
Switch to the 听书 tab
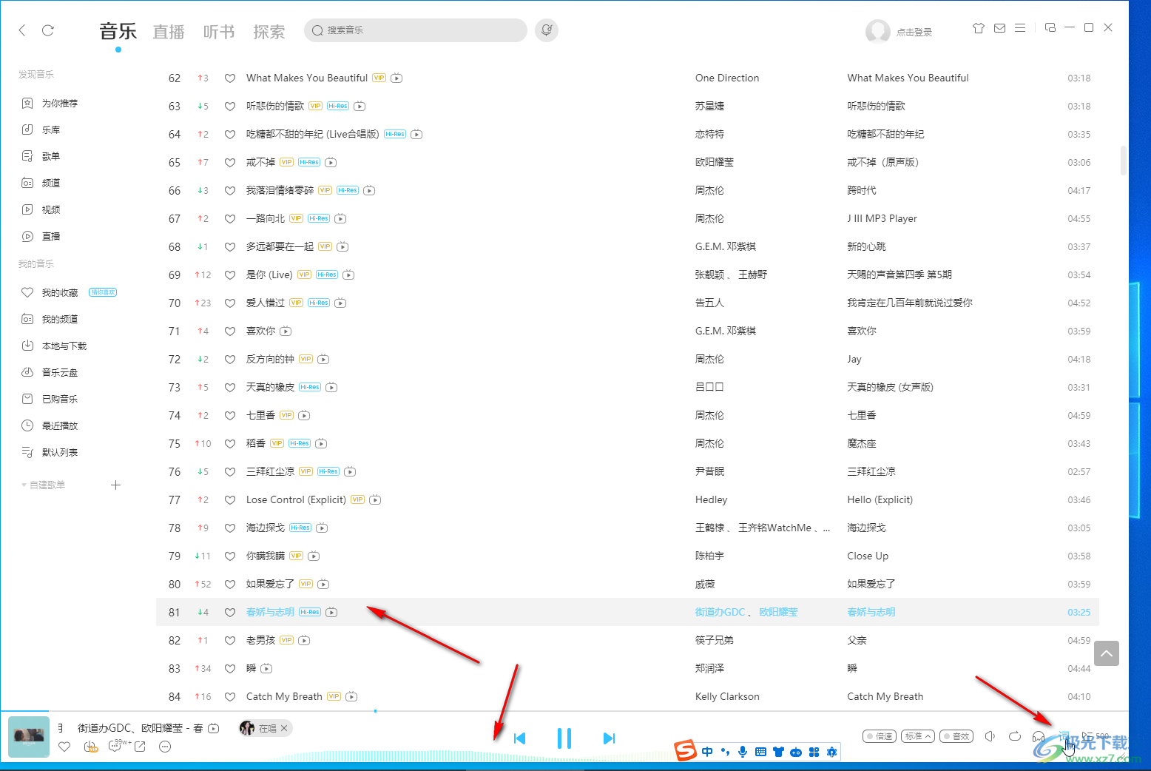click(x=219, y=32)
